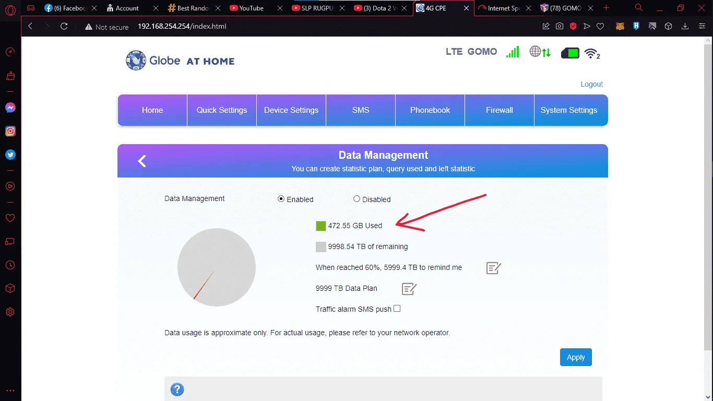Reload the current page
713x401 pixels.
[x=64, y=26]
